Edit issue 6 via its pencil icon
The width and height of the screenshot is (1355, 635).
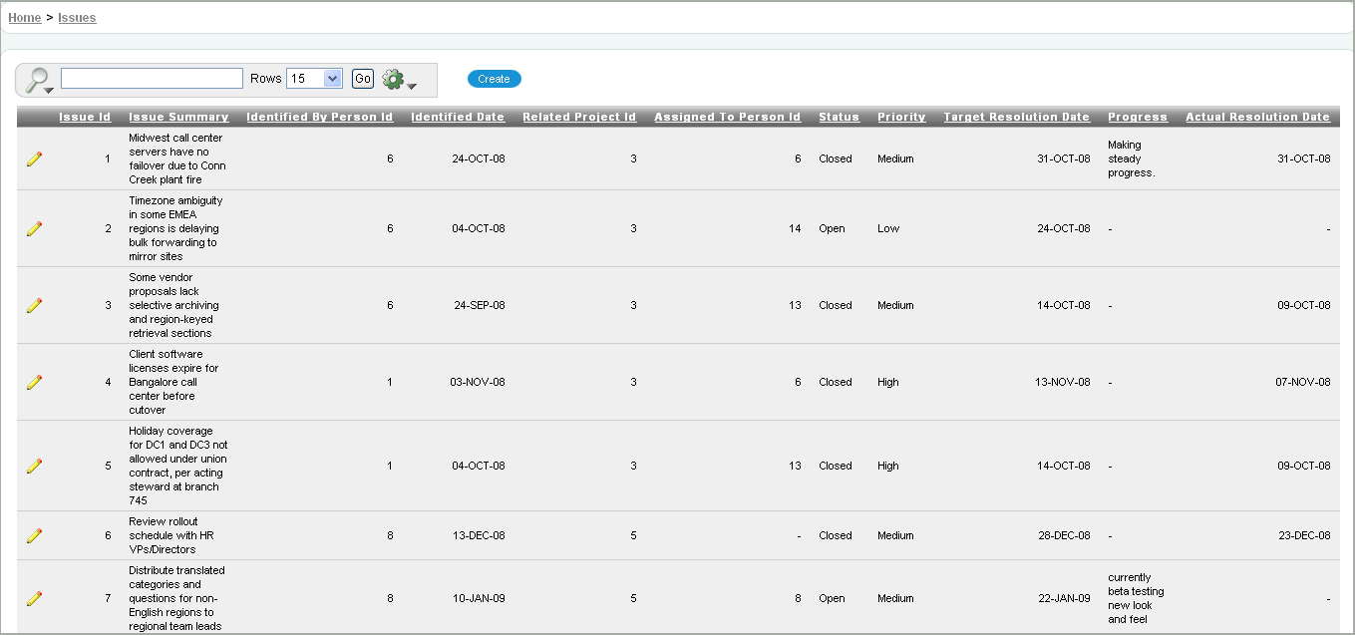point(35,536)
